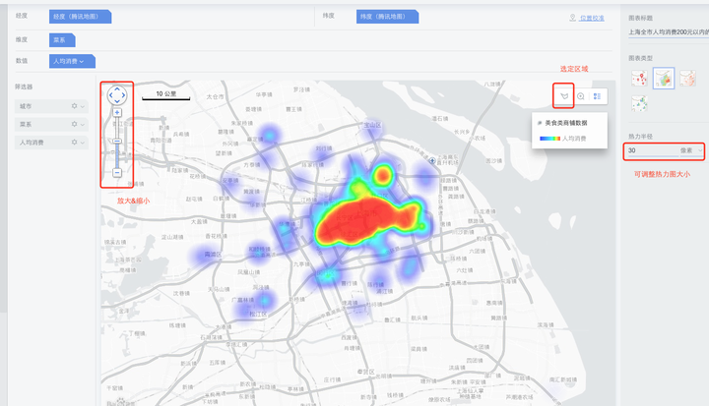Choose the heatmap chart type thumbnail
This screenshot has width=709, height=406.
pos(664,78)
